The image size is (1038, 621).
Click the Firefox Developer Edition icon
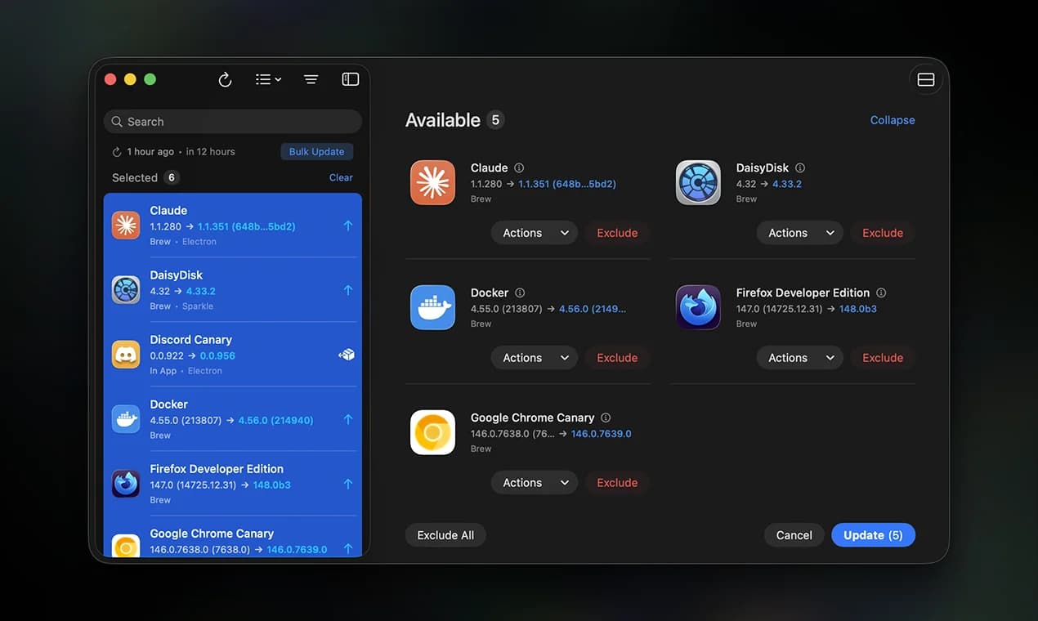pos(698,306)
